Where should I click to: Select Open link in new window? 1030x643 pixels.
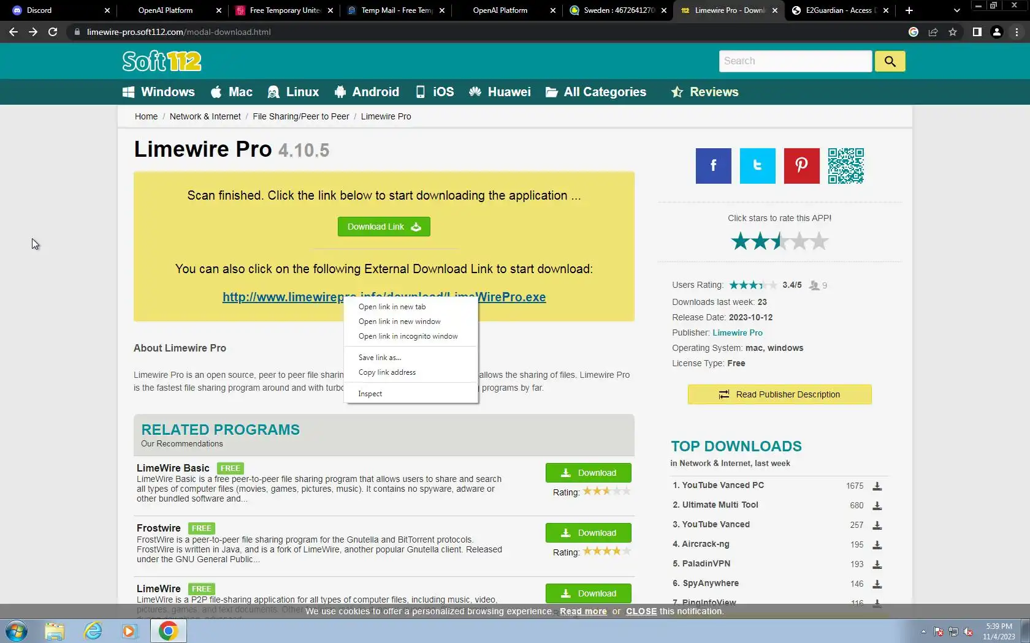(x=410, y=321)
